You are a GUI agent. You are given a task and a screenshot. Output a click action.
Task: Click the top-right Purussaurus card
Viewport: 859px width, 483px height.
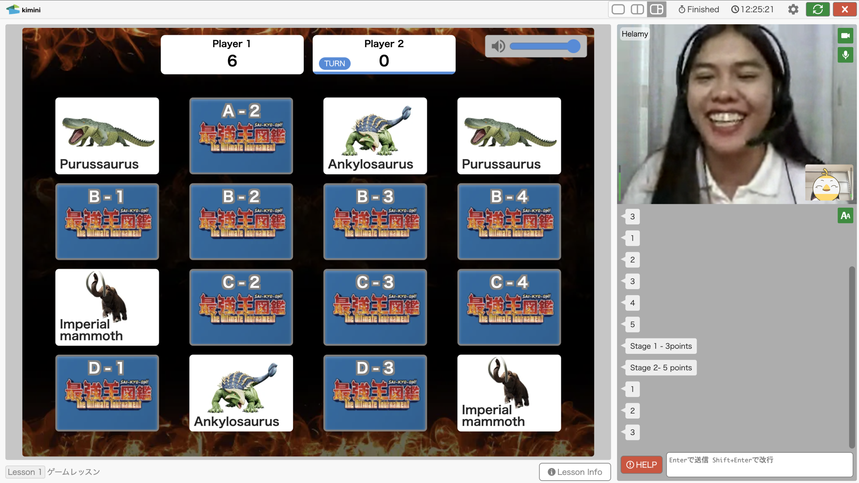tap(509, 136)
